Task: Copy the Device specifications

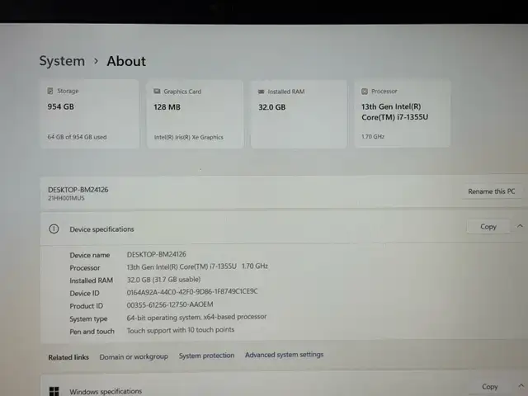Action: tap(488, 227)
